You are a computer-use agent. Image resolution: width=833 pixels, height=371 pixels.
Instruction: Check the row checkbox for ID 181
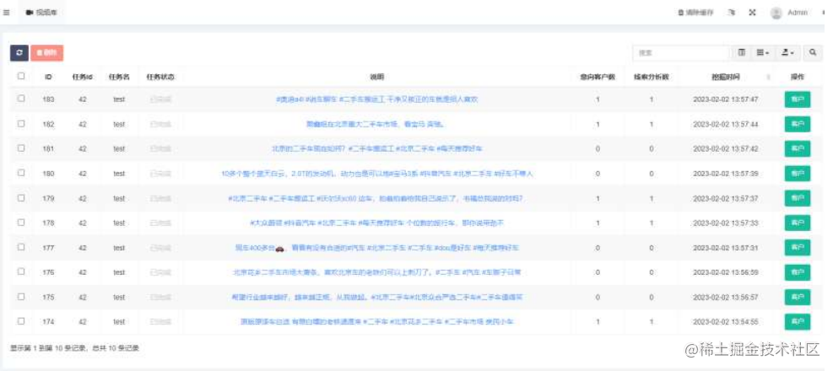21,148
